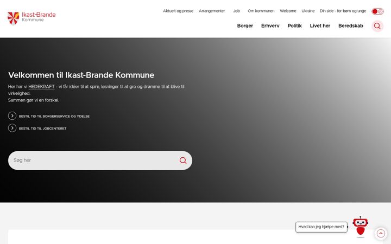Open the Beredskab menu
This screenshot has width=391, height=244.
351,25
